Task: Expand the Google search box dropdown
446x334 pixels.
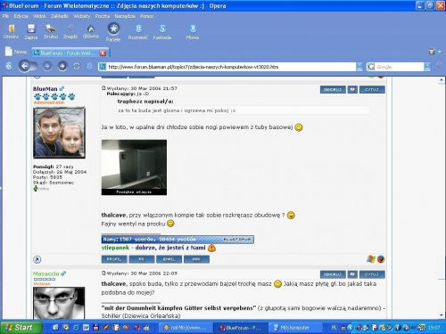Action: (x=427, y=67)
